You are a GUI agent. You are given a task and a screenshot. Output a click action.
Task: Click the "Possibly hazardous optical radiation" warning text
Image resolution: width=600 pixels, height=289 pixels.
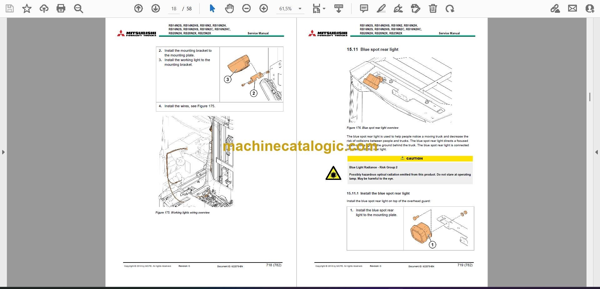(x=410, y=176)
